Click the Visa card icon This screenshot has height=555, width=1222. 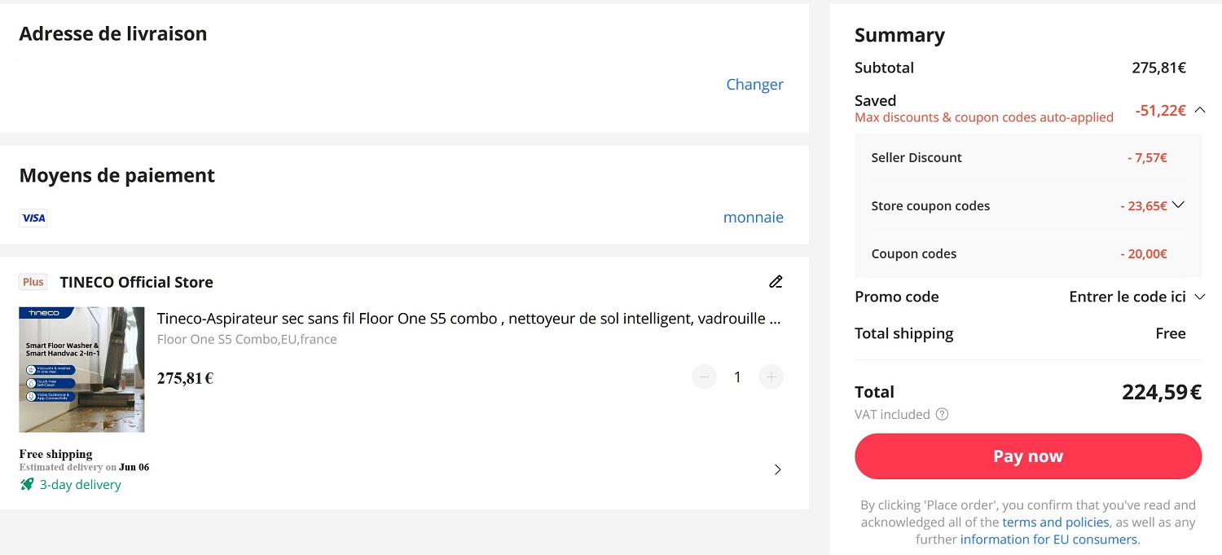(x=33, y=218)
